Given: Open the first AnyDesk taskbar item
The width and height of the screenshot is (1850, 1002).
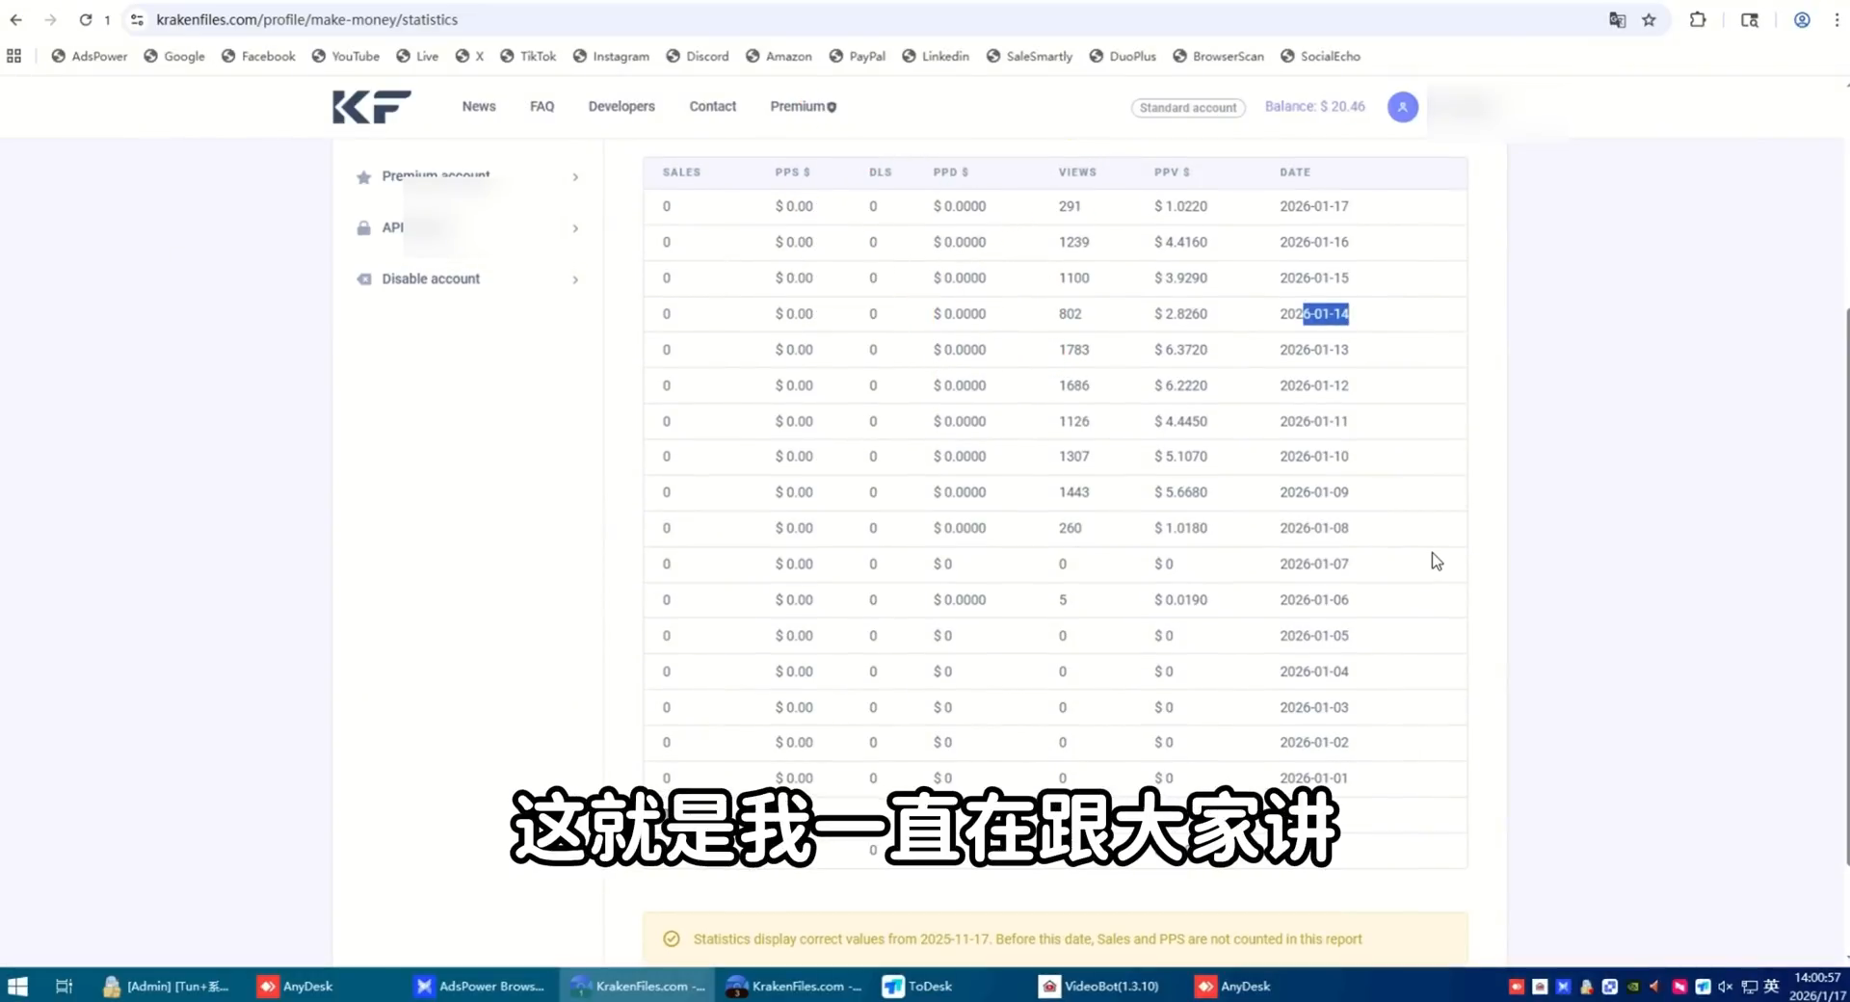Looking at the screenshot, I should tap(296, 986).
